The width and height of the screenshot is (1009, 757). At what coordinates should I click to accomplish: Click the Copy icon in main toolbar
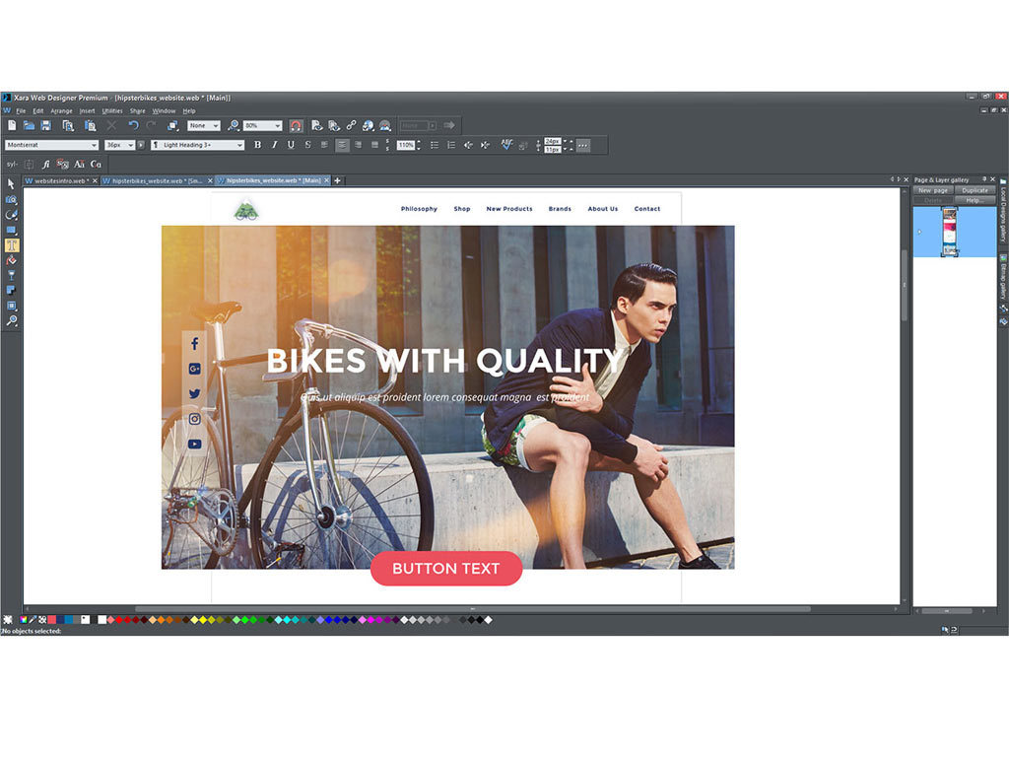pyautogui.click(x=68, y=125)
